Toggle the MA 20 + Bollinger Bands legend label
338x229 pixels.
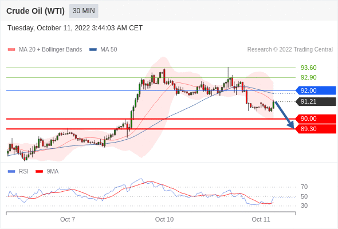coord(50,50)
